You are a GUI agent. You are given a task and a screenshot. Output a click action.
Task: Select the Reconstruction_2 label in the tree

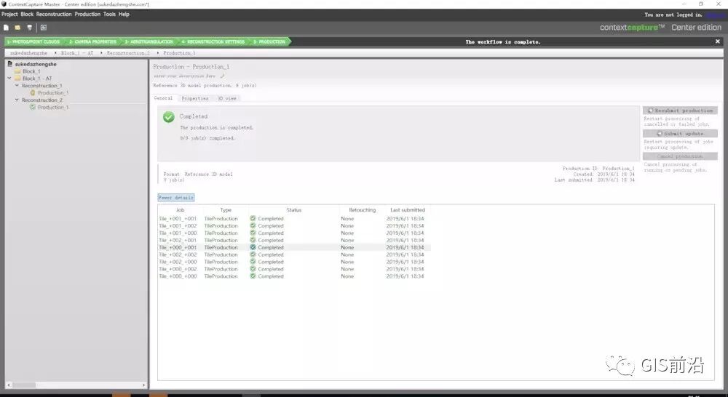(41, 100)
